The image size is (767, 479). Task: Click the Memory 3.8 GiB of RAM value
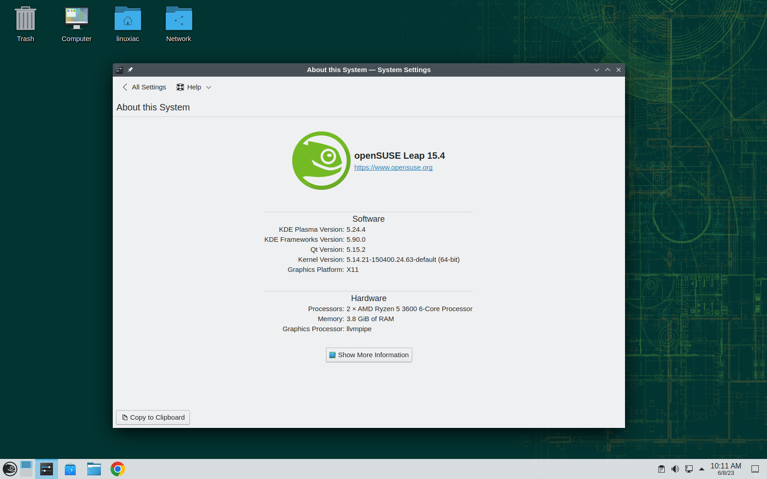pyautogui.click(x=370, y=319)
